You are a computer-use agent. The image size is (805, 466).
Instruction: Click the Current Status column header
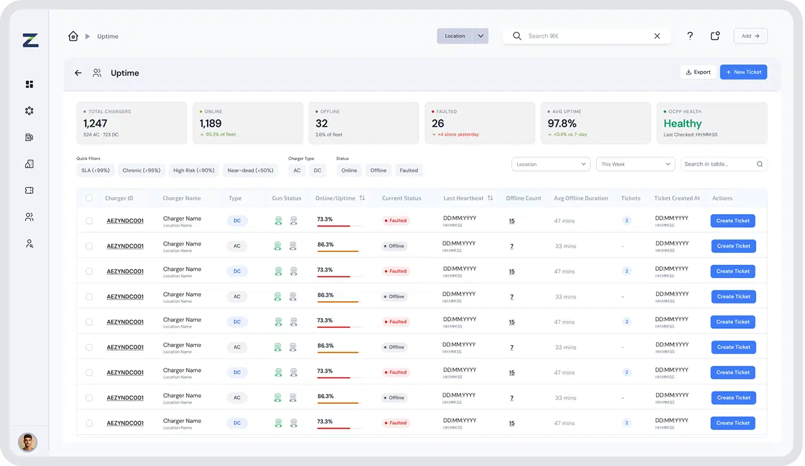[402, 198]
